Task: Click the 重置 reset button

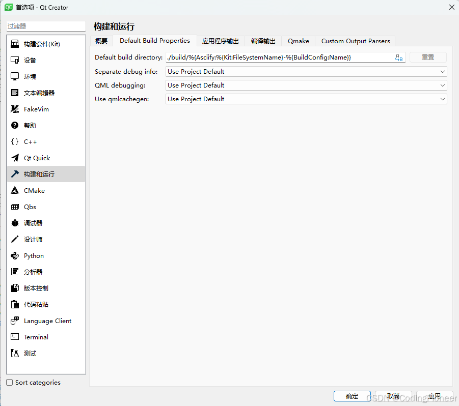Action: (x=428, y=57)
